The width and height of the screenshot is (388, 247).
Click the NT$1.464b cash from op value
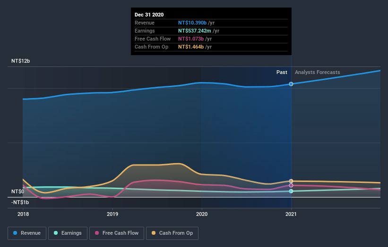point(191,47)
